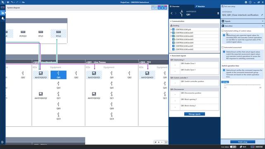This screenshot has height=149, width=265.
Task: Open the info icon in title bar
Action: pos(250,2)
